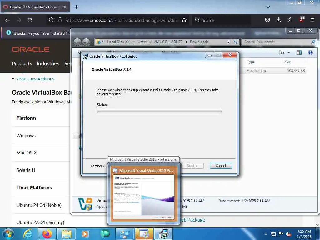Viewport: 320px width, 240px height.
Task: Toggle the Explorer preview pane icon
Action: [x=299, y=52]
